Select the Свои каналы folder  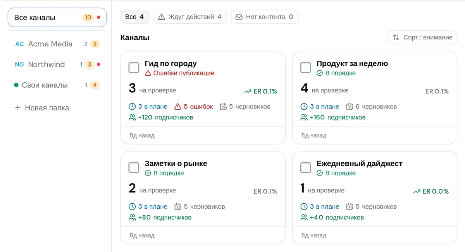(x=57, y=85)
